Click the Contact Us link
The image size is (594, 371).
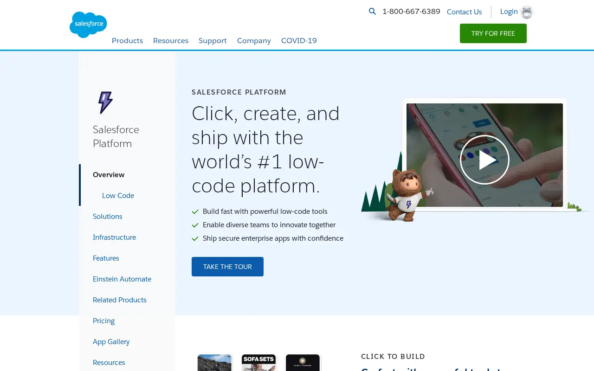tap(464, 12)
